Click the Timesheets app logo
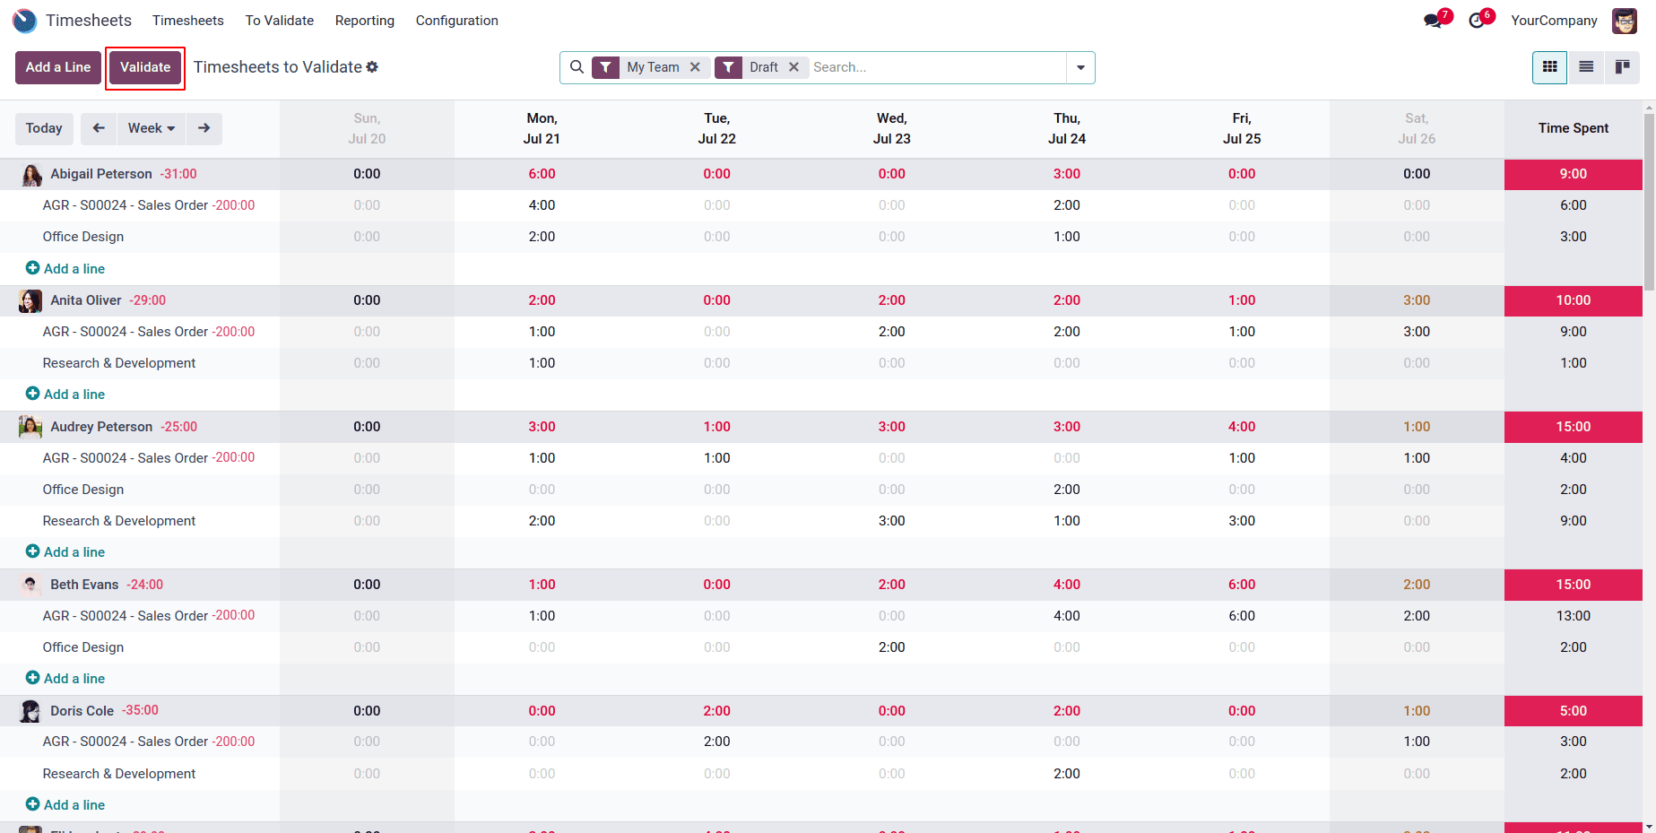 24,20
